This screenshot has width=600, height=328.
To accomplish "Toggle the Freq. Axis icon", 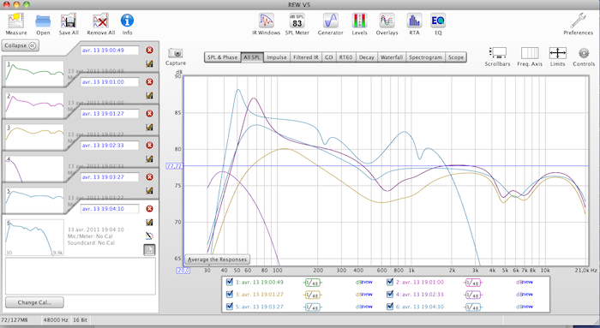I will [x=530, y=53].
